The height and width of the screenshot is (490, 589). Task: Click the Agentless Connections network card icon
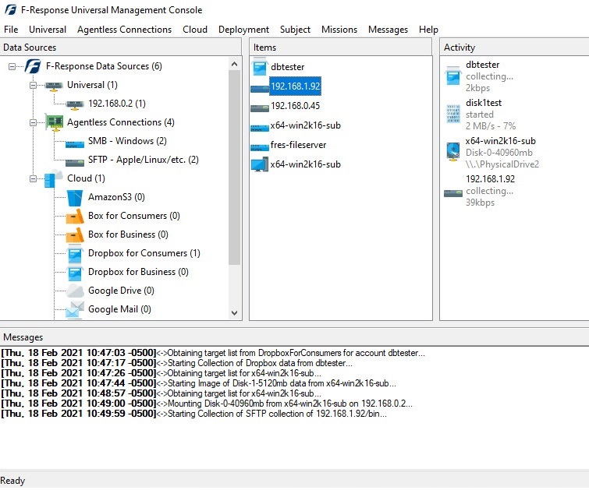54,122
